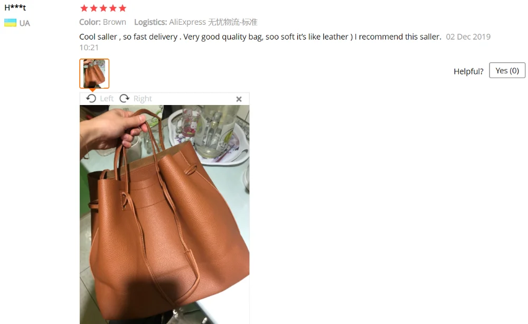Select the brown bag review thumbnail
The image size is (528, 324).
pyautogui.click(x=95, y=73)
